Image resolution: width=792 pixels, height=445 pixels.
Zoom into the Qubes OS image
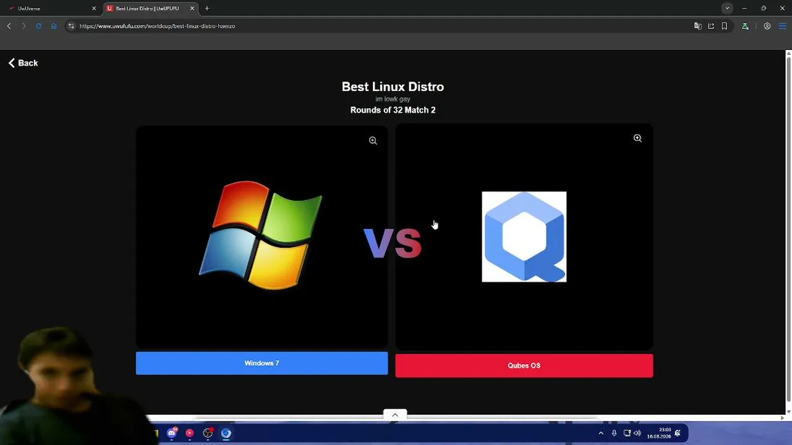point(637,138)
